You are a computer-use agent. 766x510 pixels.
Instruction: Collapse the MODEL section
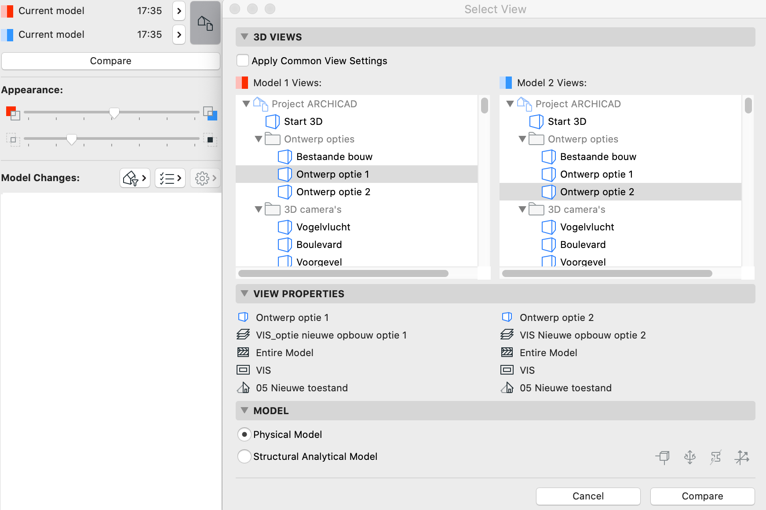pos(244,411)
